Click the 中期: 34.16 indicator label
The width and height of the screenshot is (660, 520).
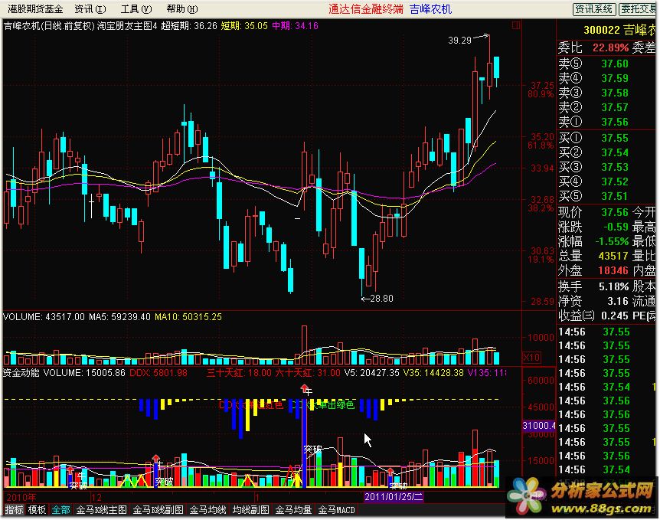pos(295,26)
